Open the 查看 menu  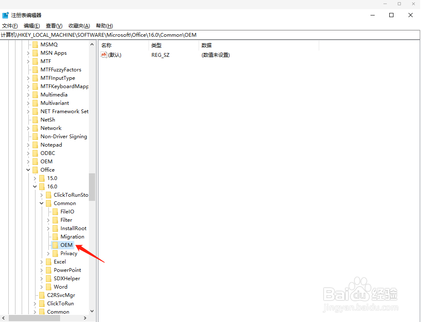pyautogui.click(x=53, y=25)
